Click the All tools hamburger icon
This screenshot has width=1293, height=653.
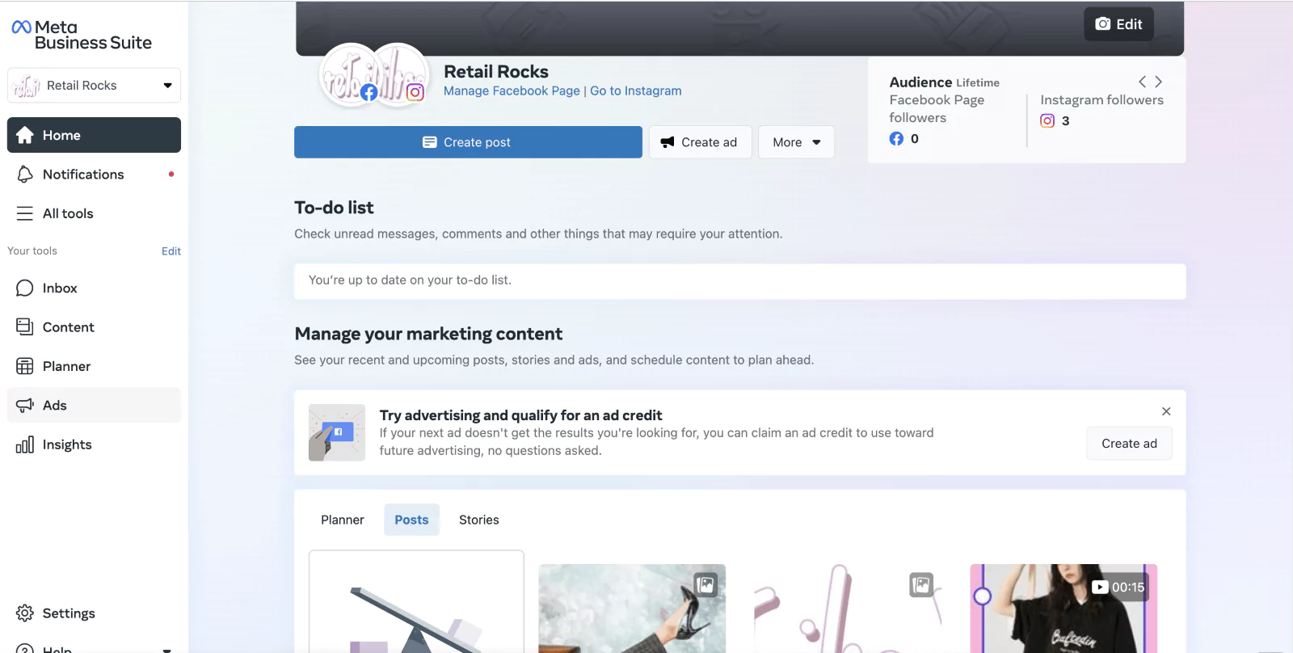tap(25, 213)
